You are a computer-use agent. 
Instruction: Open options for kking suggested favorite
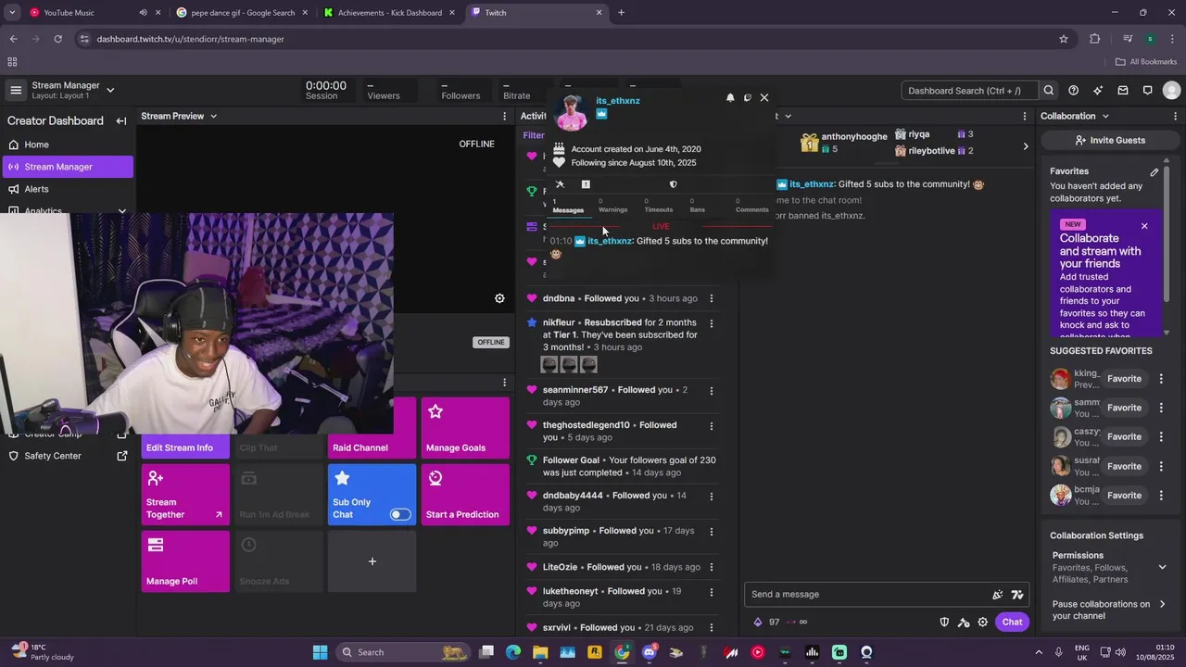1161,379
